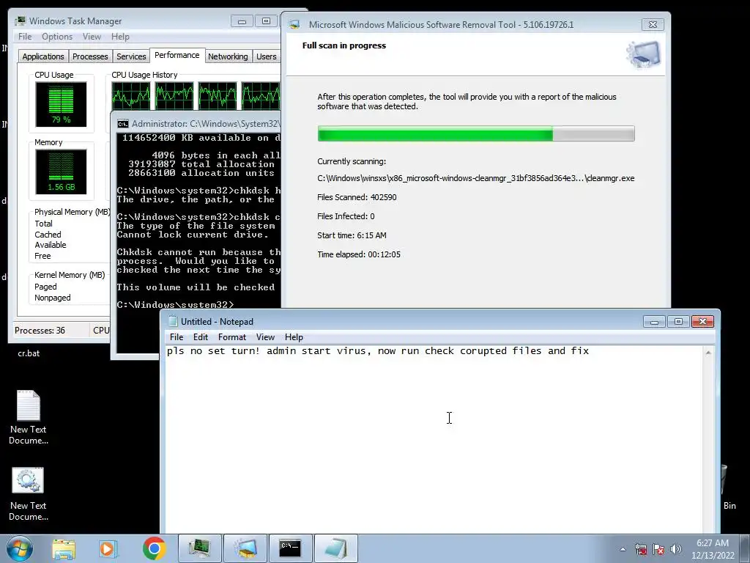Open Google Chrome from taskbar
The width and height of the screenshot is (750, 563).
click(x=154, y=548)
